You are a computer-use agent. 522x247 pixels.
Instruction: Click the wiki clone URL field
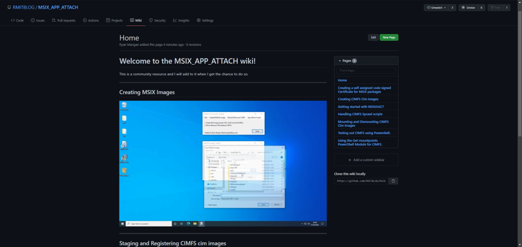click(361, 181)
